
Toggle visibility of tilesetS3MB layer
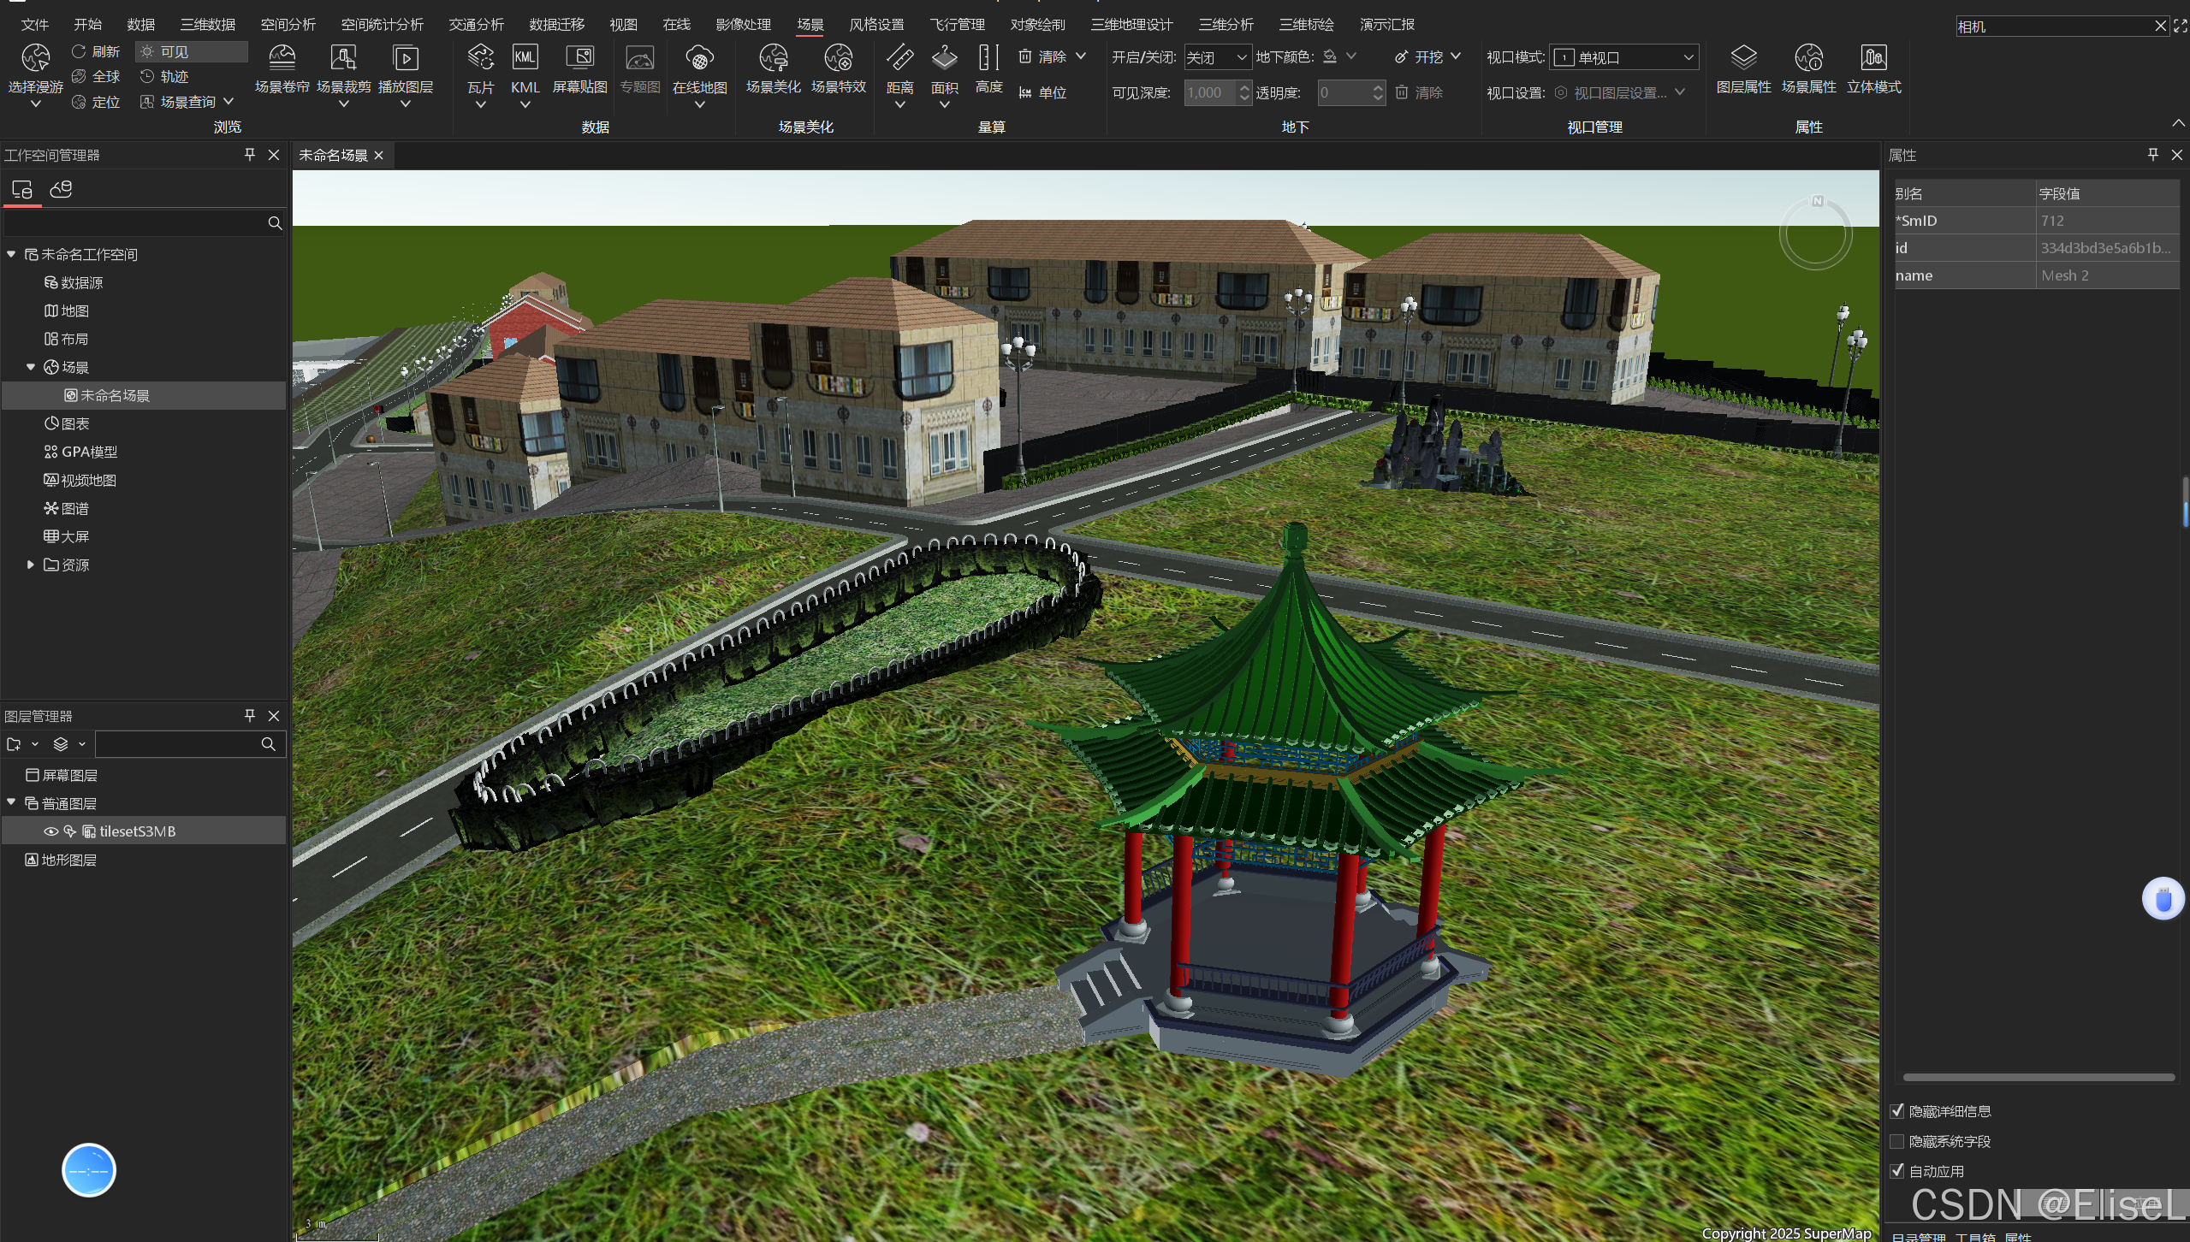pos(50,831)
